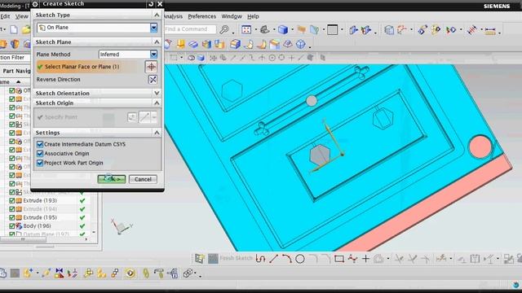
Task: Open the Preferences menu
Action: 201,16
